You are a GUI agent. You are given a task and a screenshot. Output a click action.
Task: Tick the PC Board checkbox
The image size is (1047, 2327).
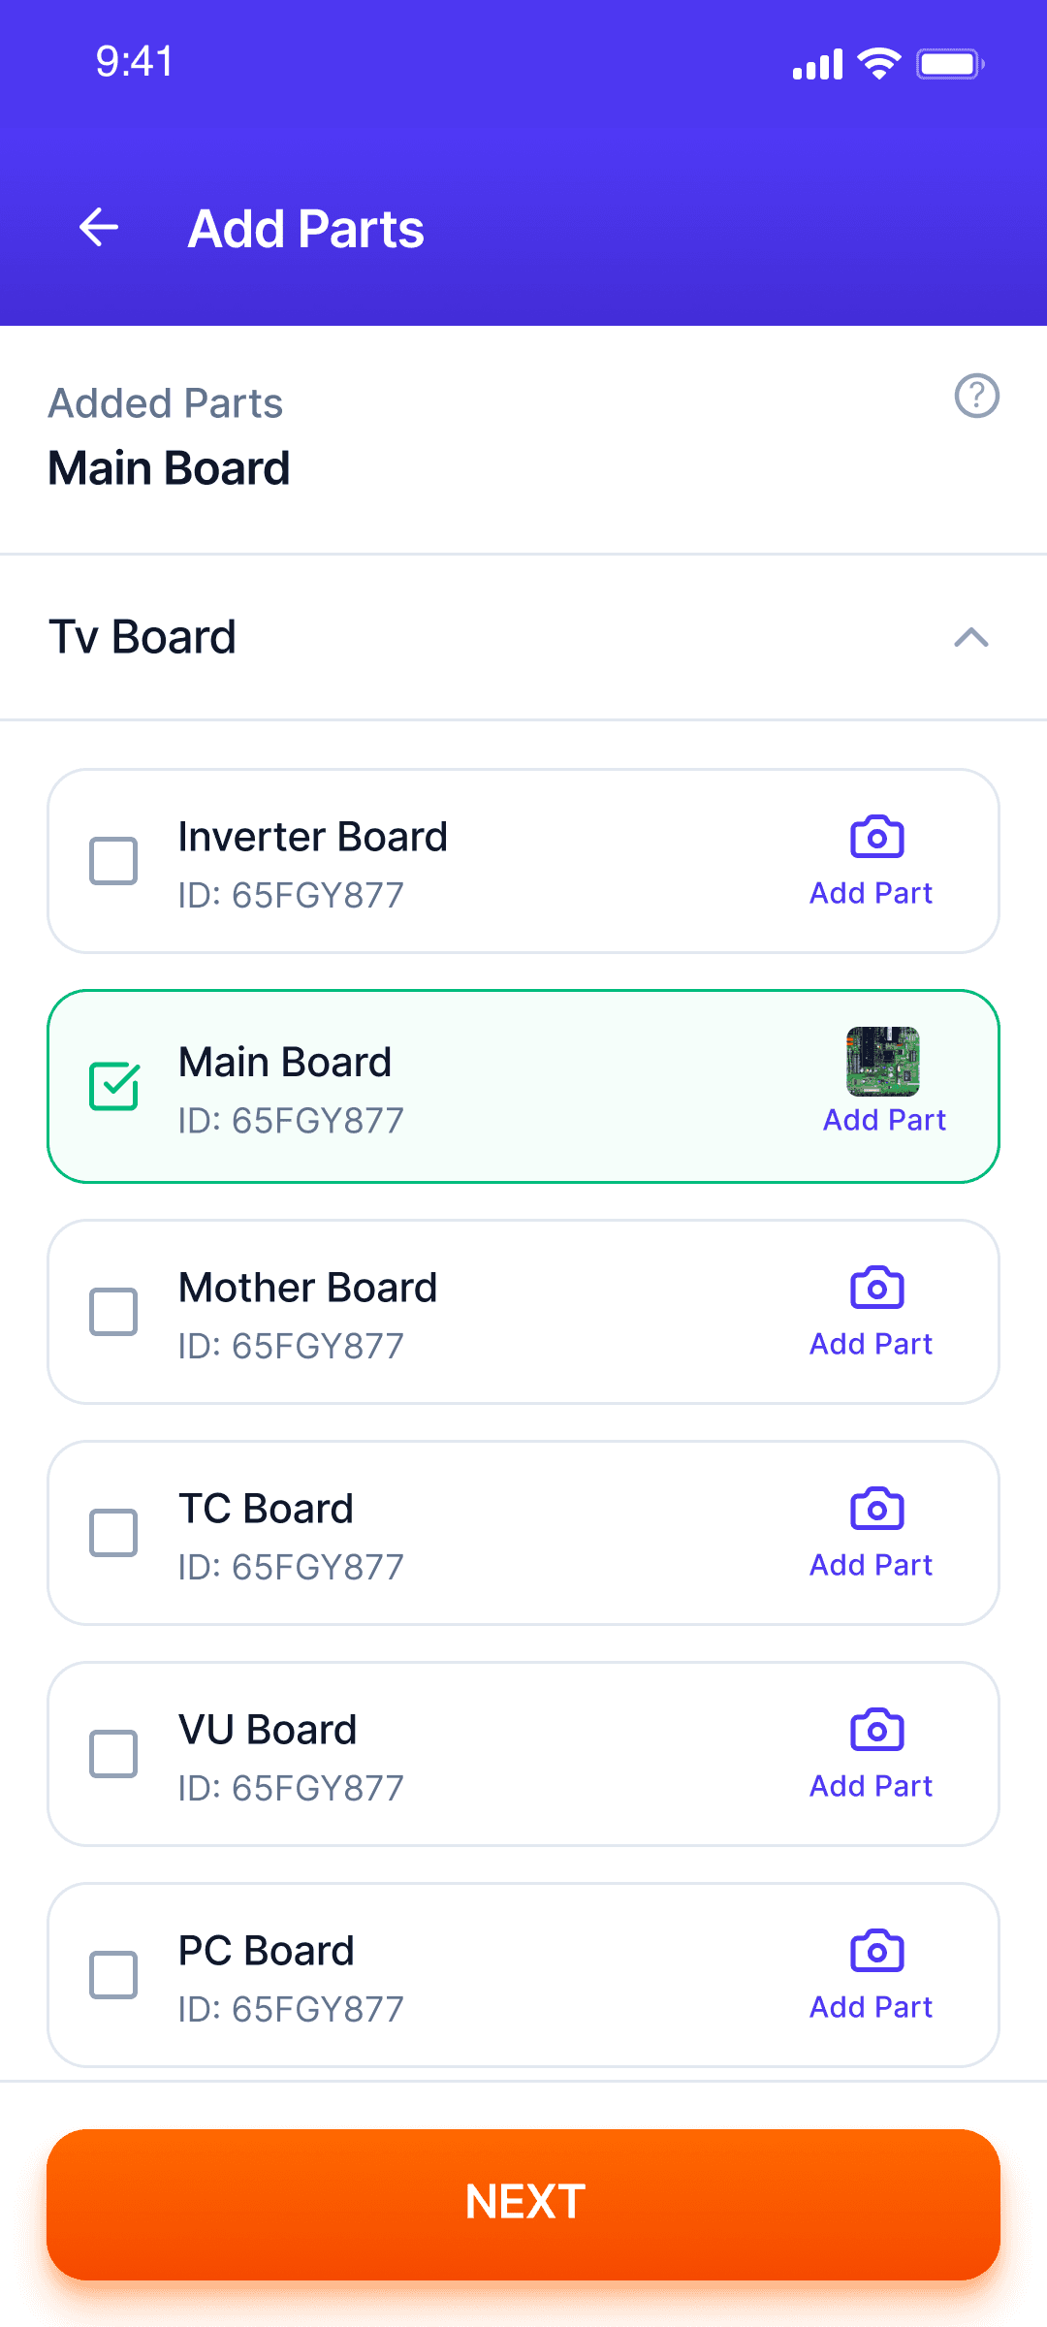pos(113,1975)
